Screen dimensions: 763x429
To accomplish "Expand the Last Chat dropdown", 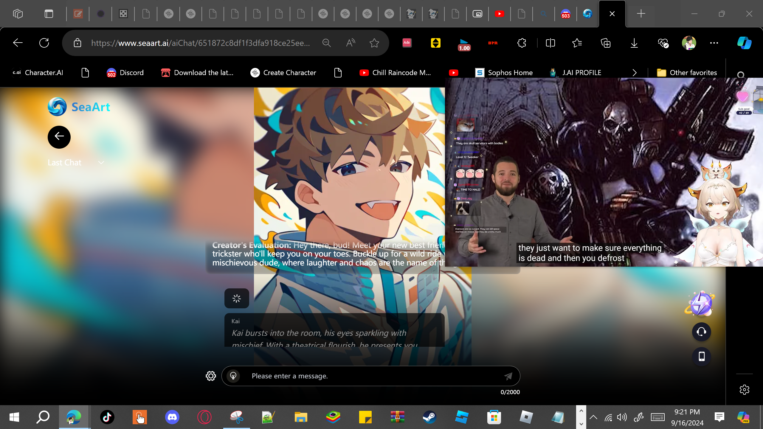I will (x=76, y=163).
